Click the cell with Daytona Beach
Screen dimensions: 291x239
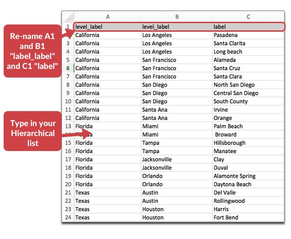coord(248,184)
